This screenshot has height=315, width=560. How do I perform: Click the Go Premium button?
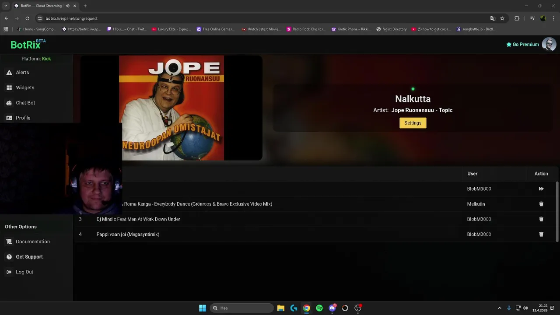[522, 44]
